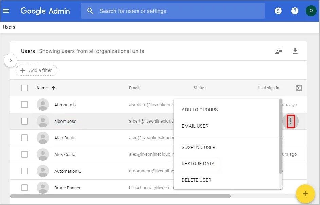Download the users list
Image resolution: width=320 pixels, height=205 pixels.
[295, 51]
